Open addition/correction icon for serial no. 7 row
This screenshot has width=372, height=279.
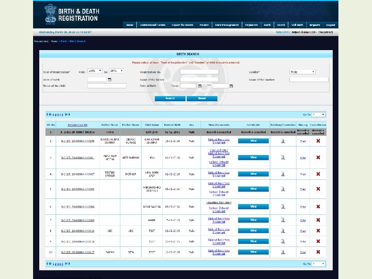click(283, 220)
